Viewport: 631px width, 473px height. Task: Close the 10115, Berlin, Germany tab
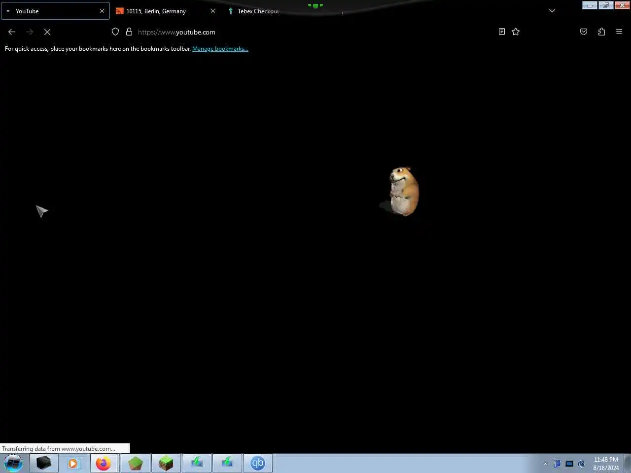[x=213, y=11]
